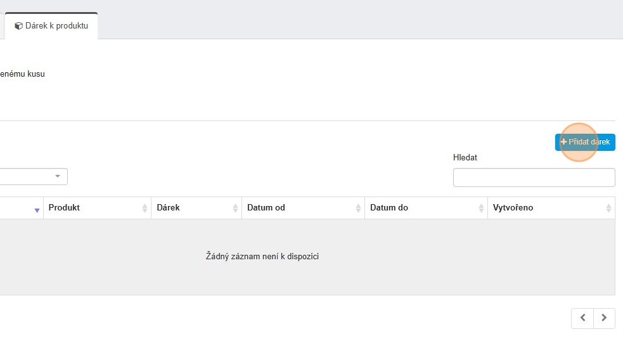Click the blue descending sort arrow in the first column
Screen dimensions: 623x348
pyautogui.click(x=37, y=210)
